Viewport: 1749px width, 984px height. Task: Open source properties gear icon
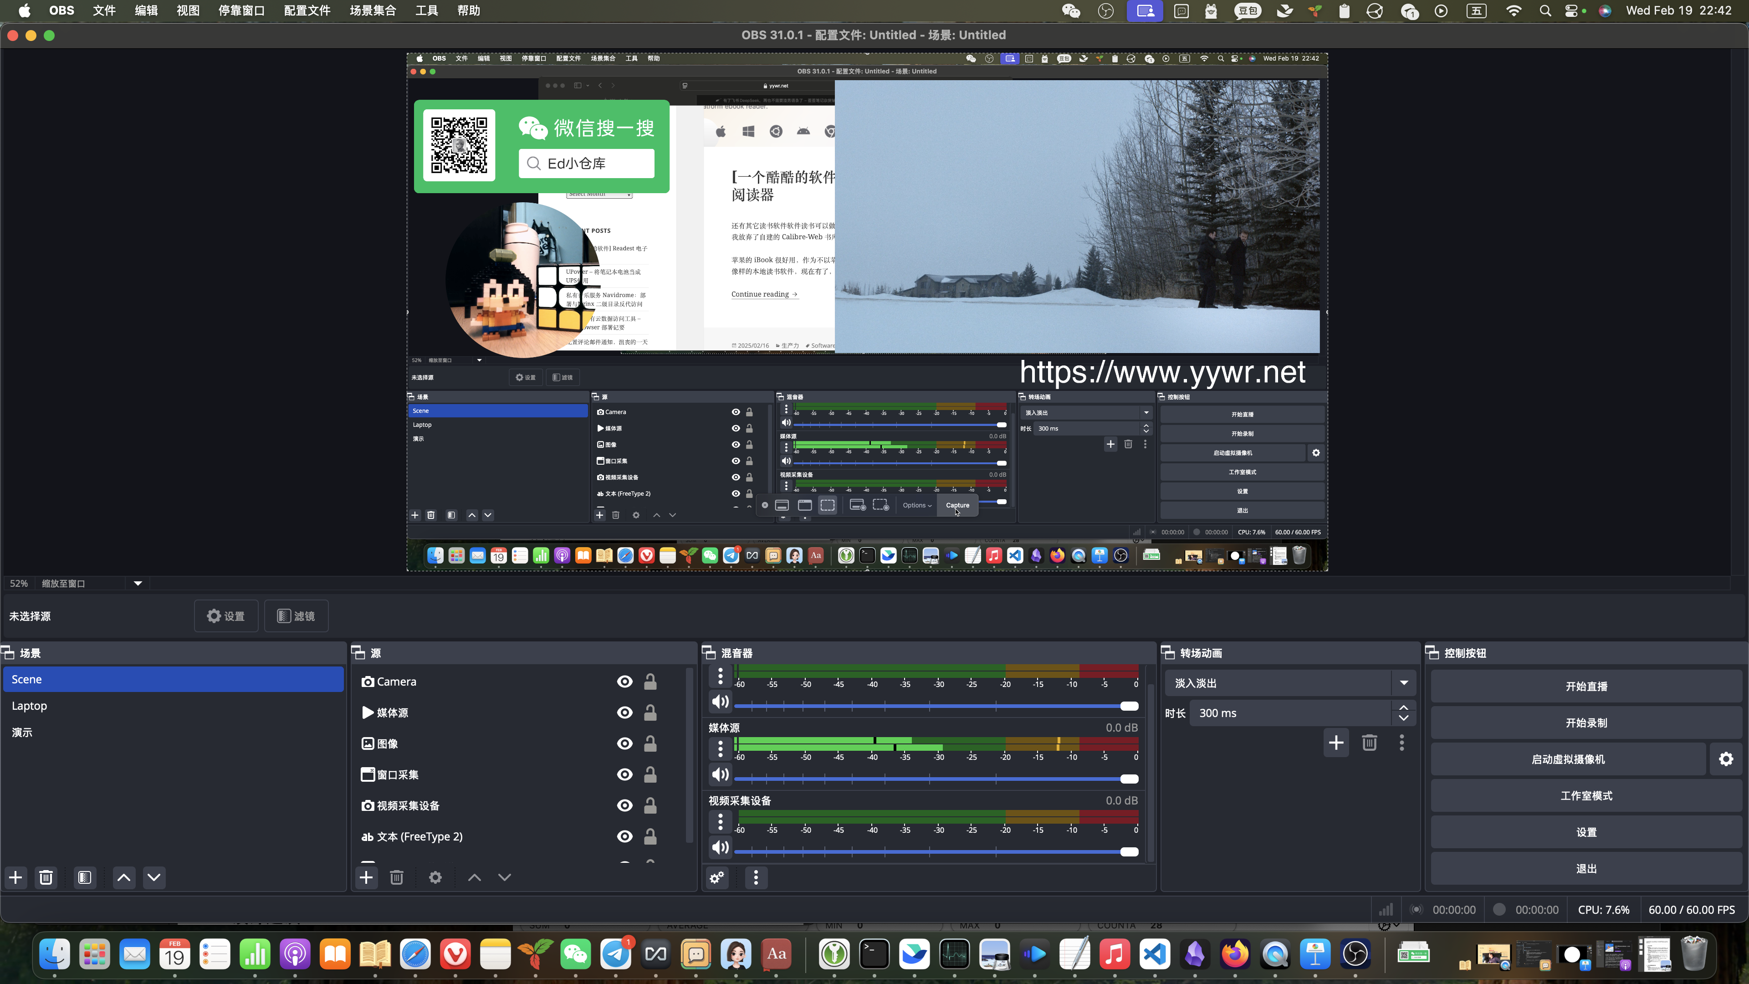click(435, 877)
